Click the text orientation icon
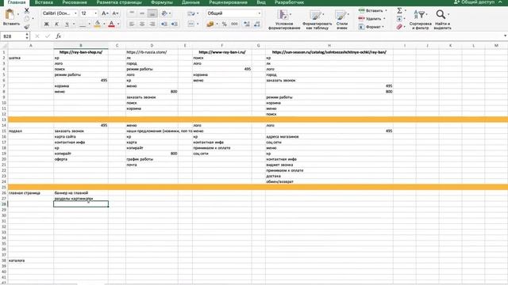This screenshot has height=285, width=508. [164, 13]
